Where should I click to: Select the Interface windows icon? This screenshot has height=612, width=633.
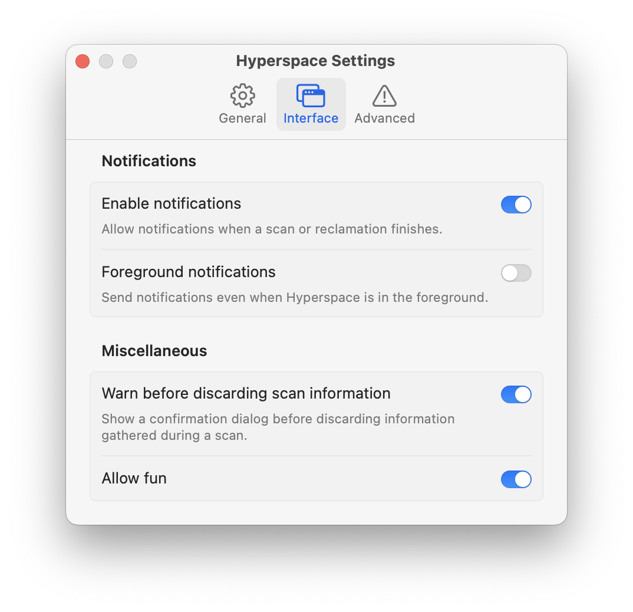click(x=311, y=96)
